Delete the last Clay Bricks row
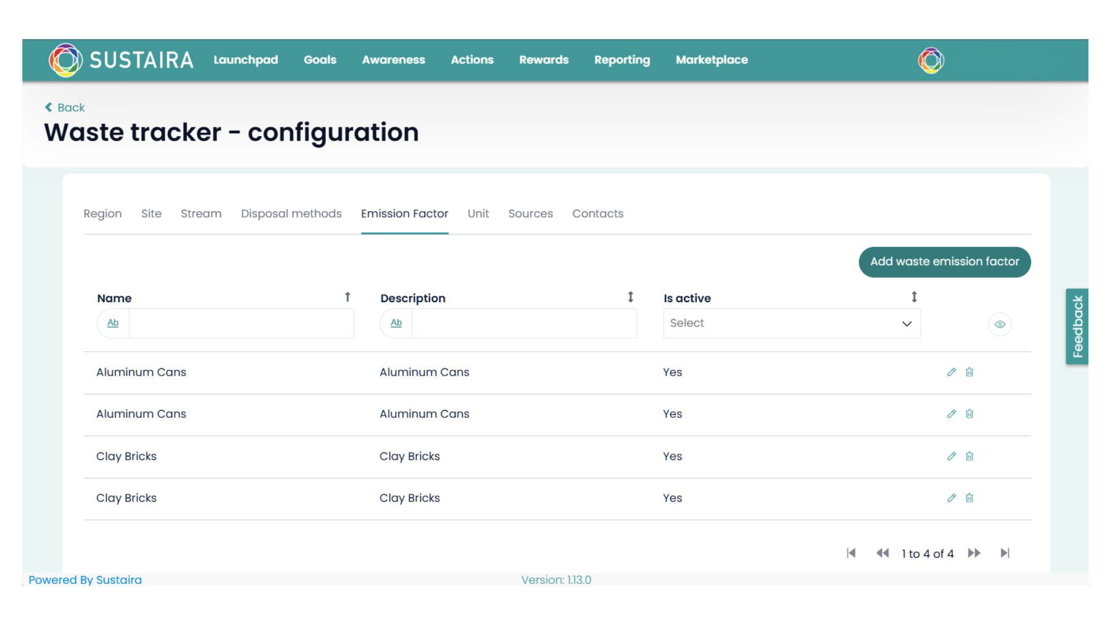 (969, 498)
